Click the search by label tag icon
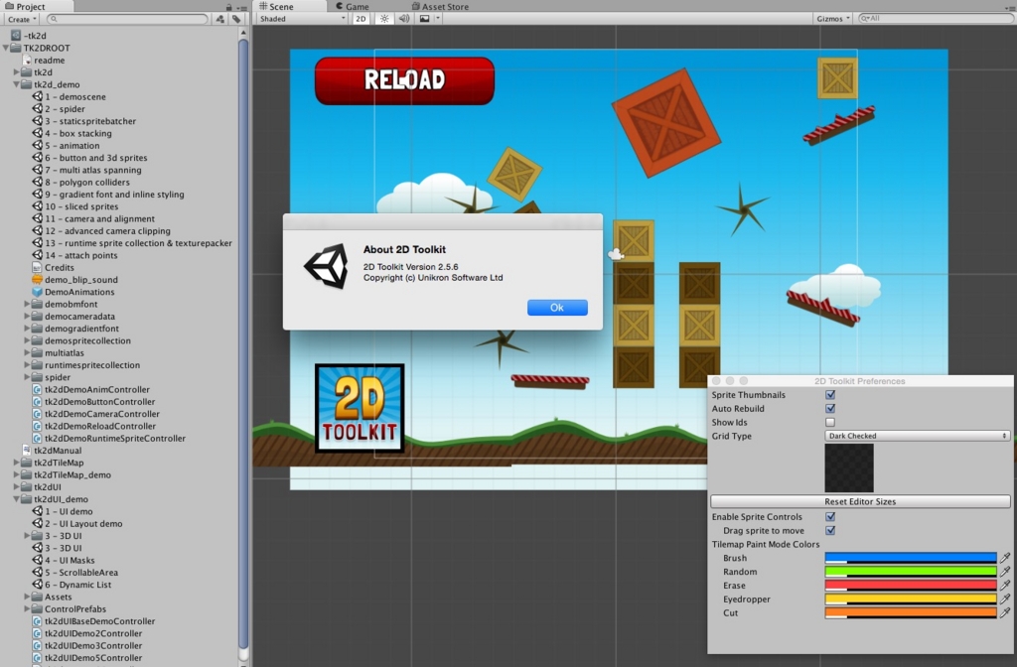This screenshot has height=667, width=1017. pos(236,20)
